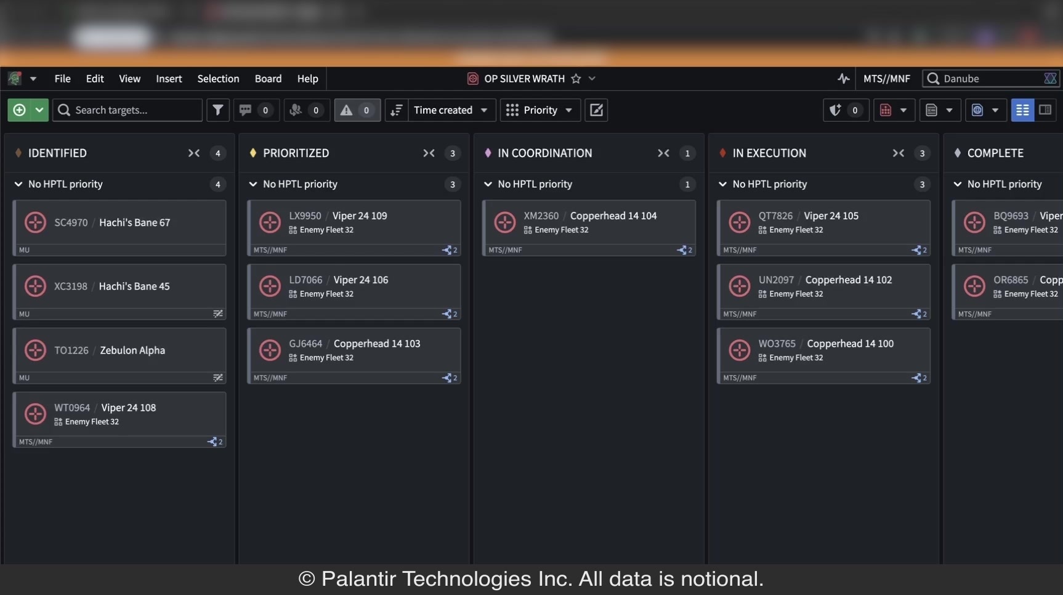Open the Selection menu

pos(218,79)
